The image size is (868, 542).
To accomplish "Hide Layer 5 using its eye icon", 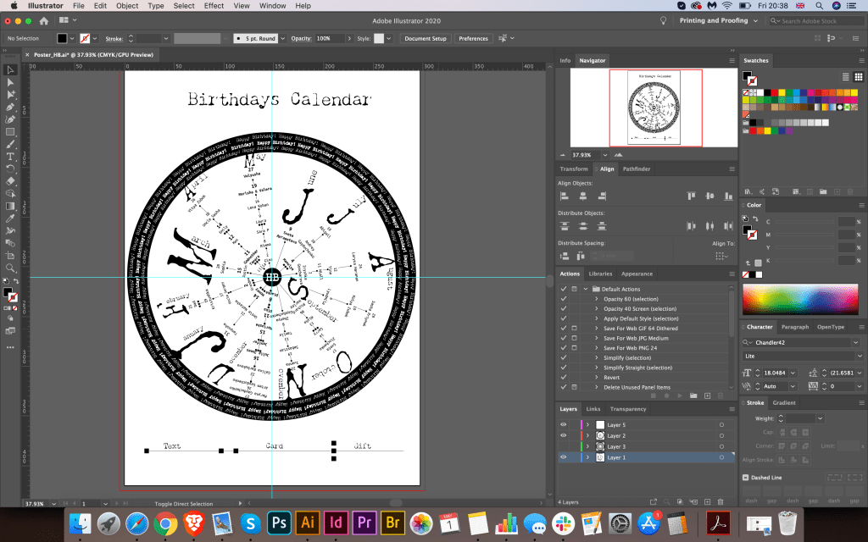I will click(563, 424).
